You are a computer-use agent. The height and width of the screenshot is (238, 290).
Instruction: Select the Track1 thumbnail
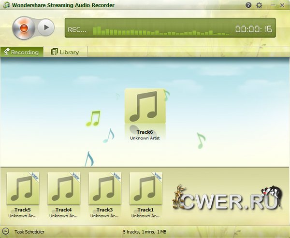145,188
